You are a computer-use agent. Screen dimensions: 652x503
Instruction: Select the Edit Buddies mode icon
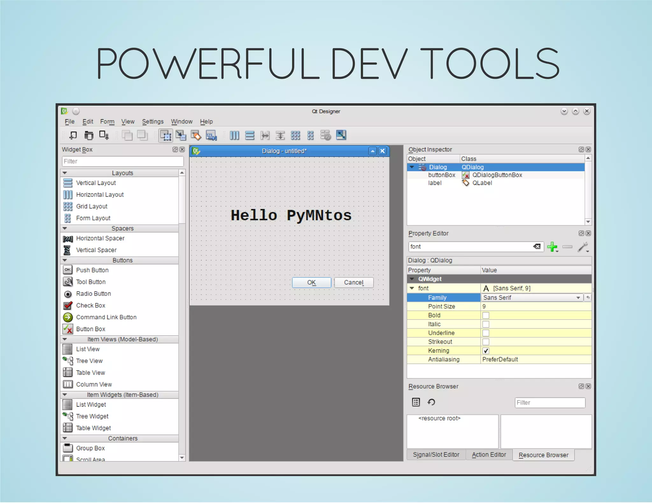[196, 135]
